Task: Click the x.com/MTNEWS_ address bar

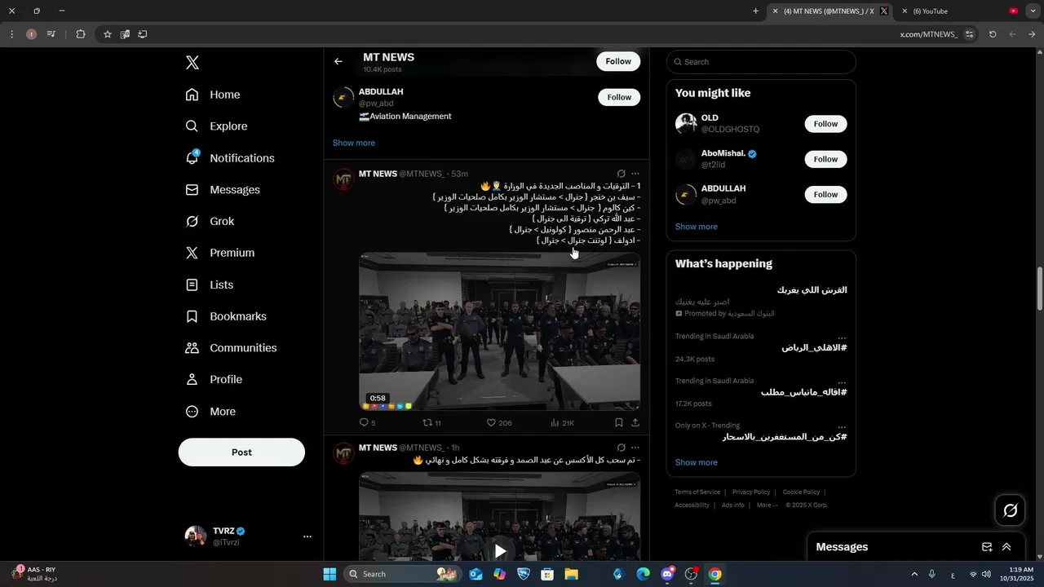Action: coord(928,34)
